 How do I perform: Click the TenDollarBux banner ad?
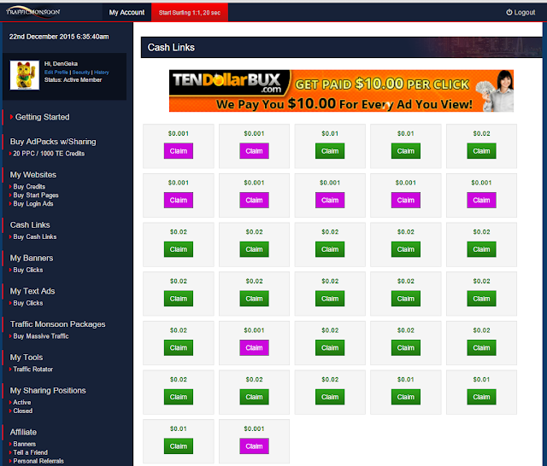click(341, 91)
